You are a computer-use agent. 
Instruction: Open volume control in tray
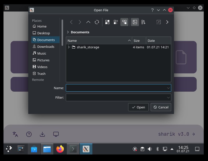(150, 149)
